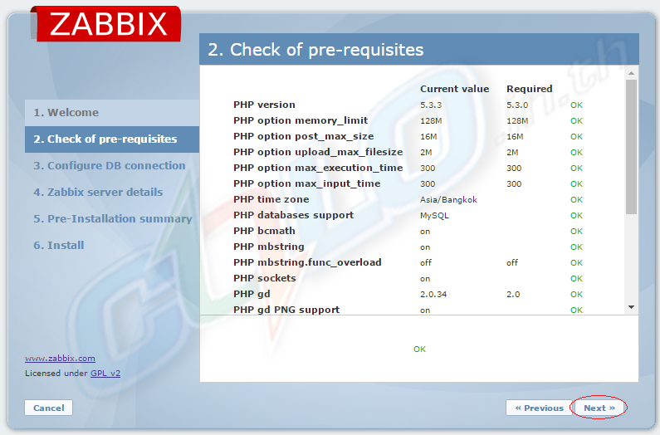Screen dimensions: 660x435
Task: Click 'PHP gd PNG support' label
Action: (286, 310)
